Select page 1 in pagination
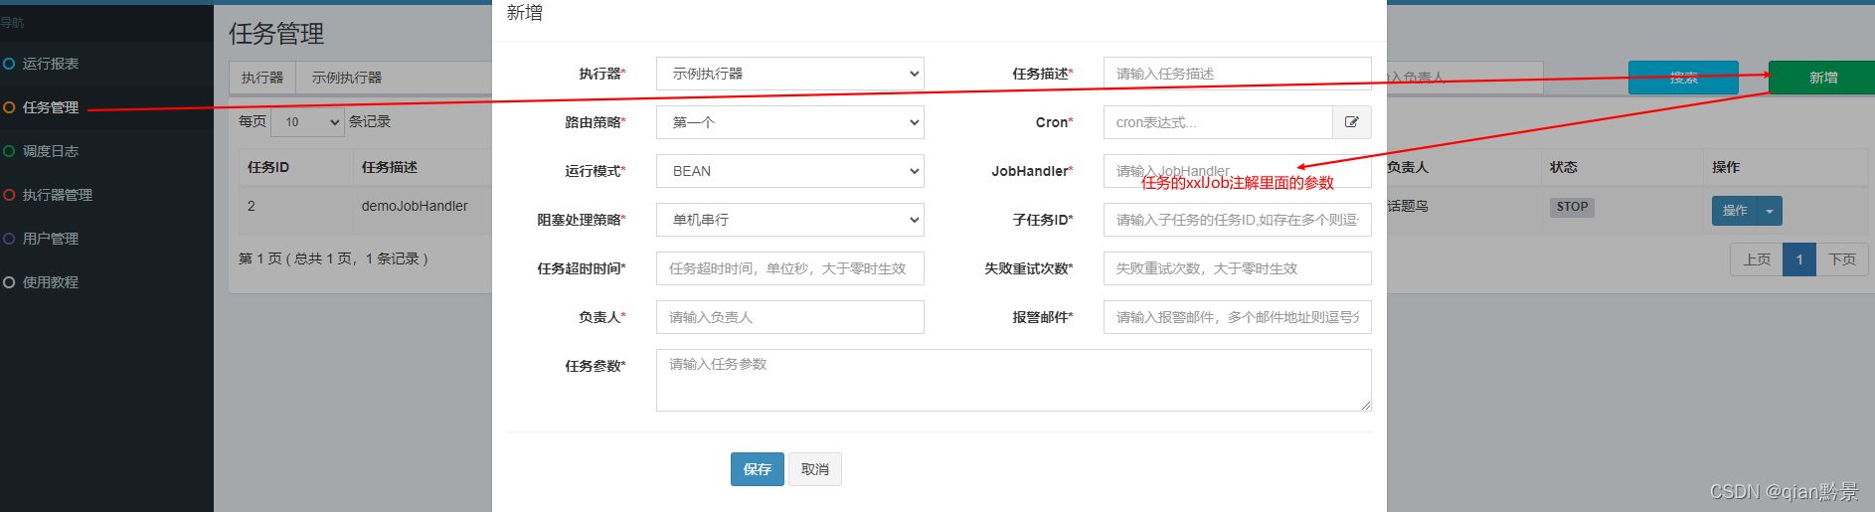1875x512 pixels. point(1799,259)
